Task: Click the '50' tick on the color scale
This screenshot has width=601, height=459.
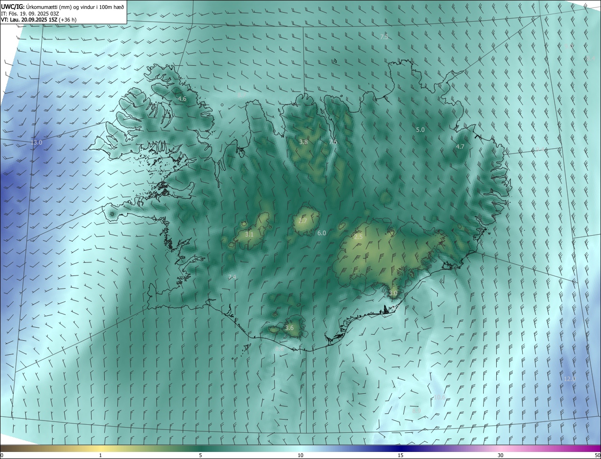Action: (x=597, y=456)
